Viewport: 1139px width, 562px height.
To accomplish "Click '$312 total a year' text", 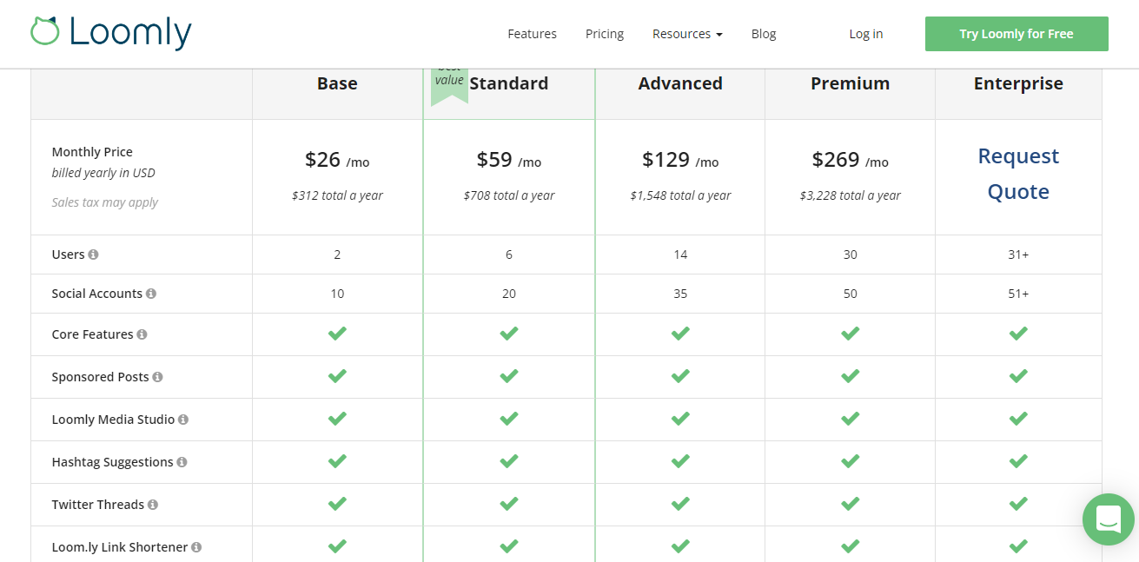I will [337, 195].
